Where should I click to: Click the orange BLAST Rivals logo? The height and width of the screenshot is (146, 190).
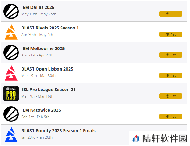11,32
